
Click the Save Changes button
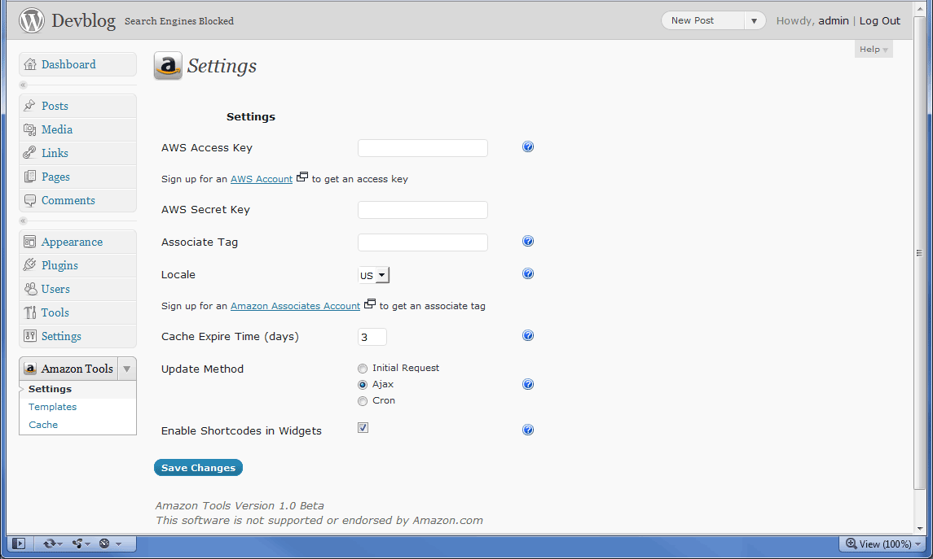tap(198, 468)
